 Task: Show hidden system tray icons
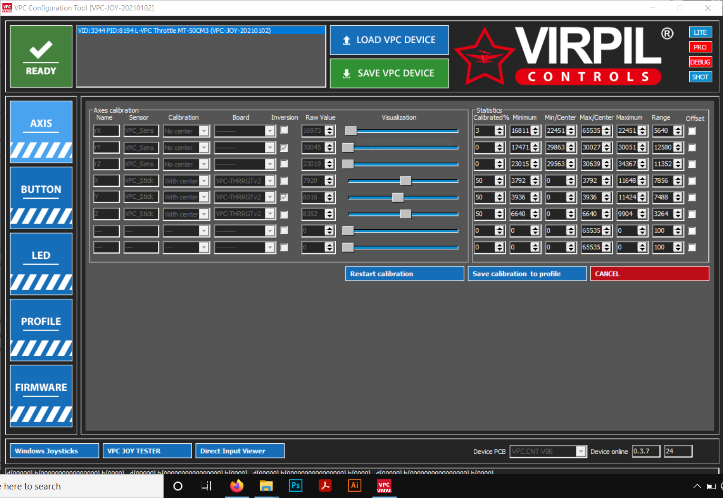pyautogui.click(x=697, y=486)
